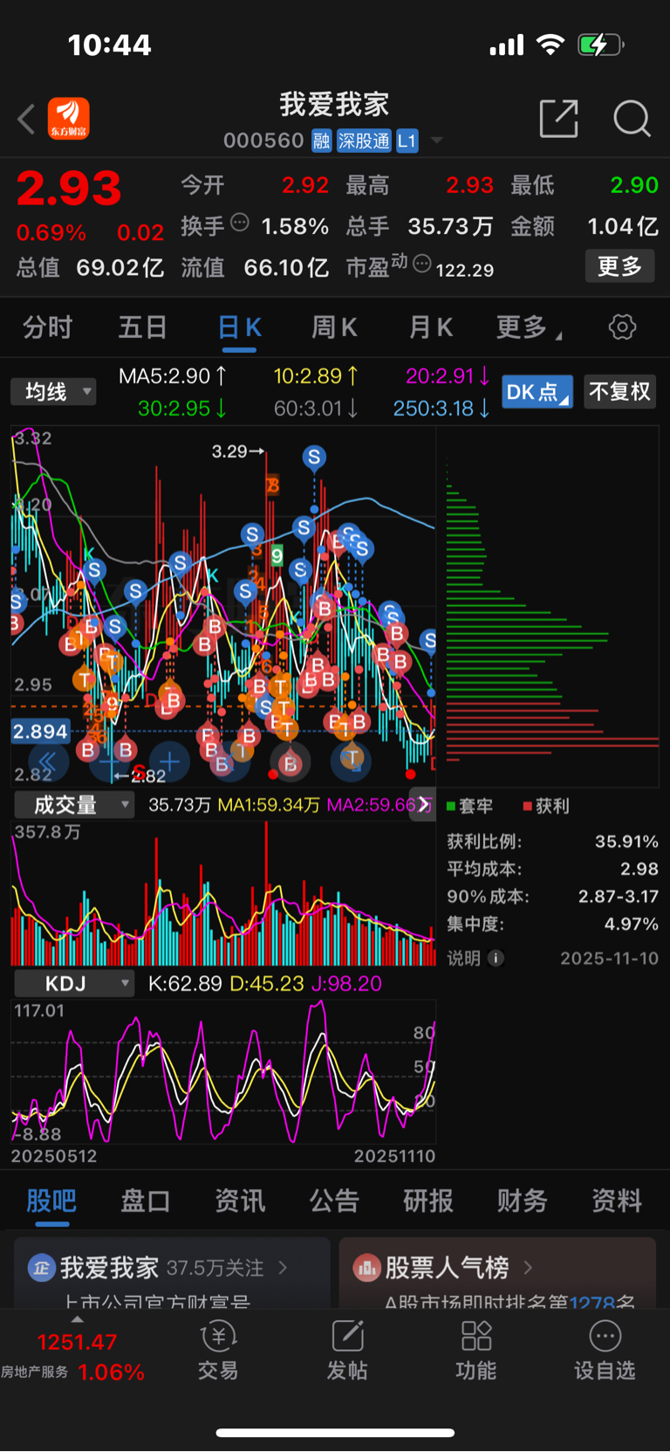Tap the L1 level badge
This screenshot has height=1452, width=670.
[407, 141]
